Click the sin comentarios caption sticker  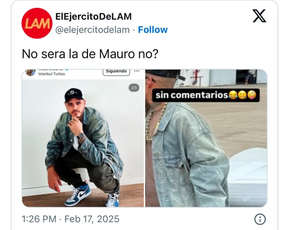[x=206, y=95]
